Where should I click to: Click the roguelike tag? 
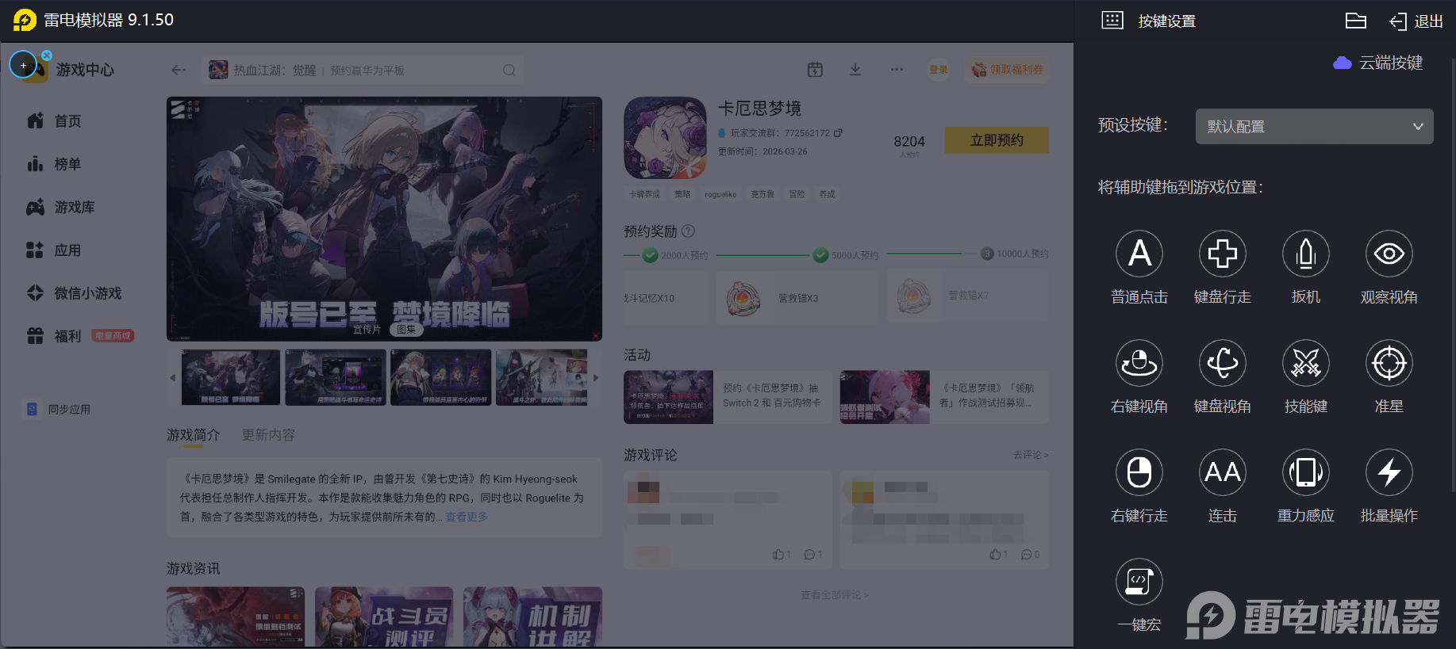pos(720,194)
